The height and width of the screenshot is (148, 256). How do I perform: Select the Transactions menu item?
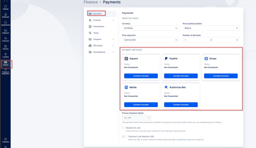pyautogui.click(x=101, y=26)
